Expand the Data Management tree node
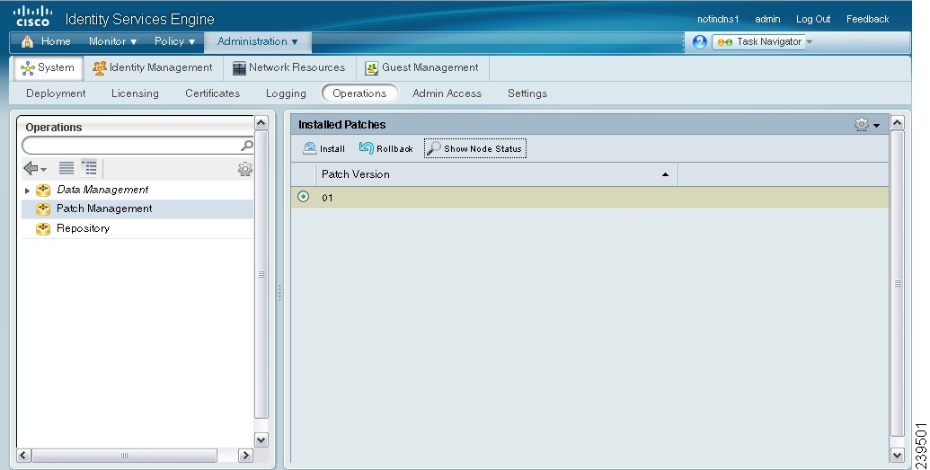 tap(27, 191)
